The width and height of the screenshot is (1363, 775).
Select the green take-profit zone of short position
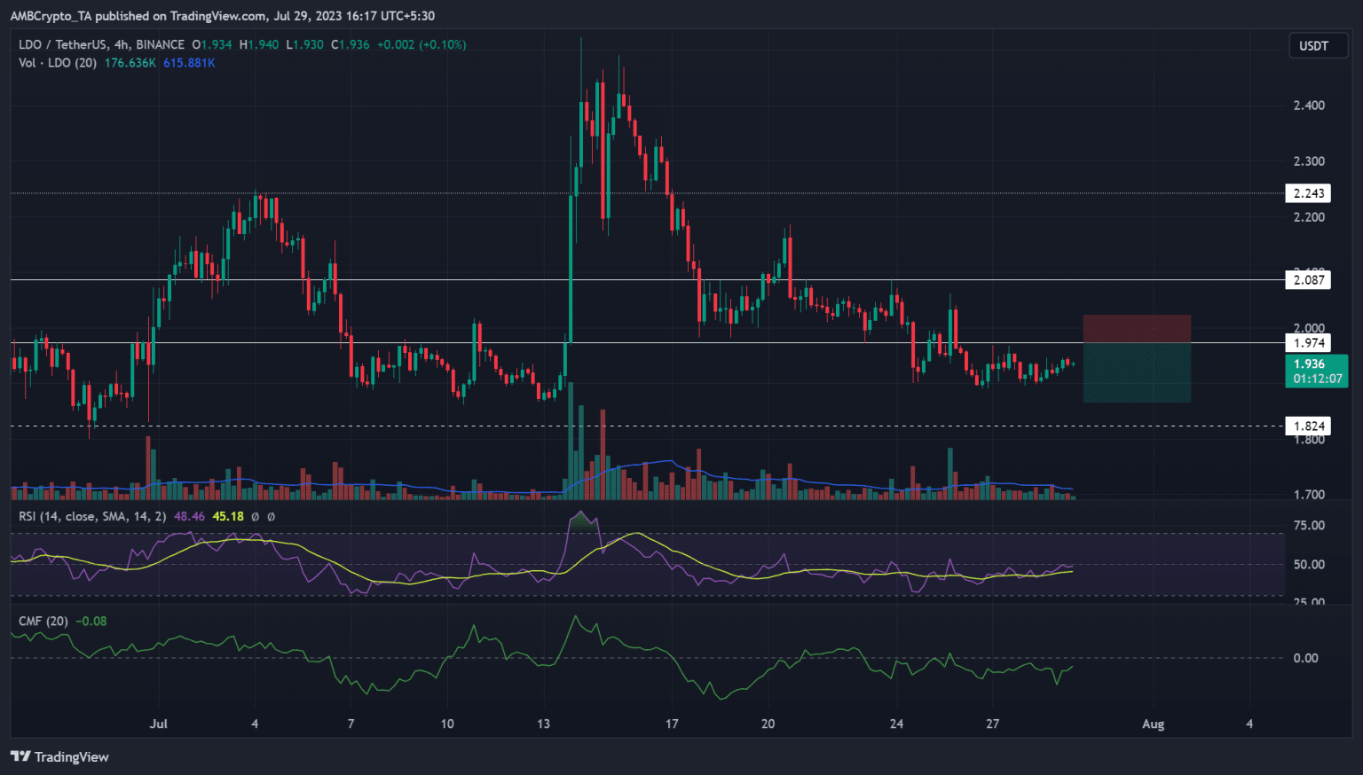(x=1137, y=372)
